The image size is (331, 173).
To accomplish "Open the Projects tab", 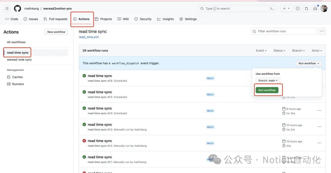I will tap(103, 19).
